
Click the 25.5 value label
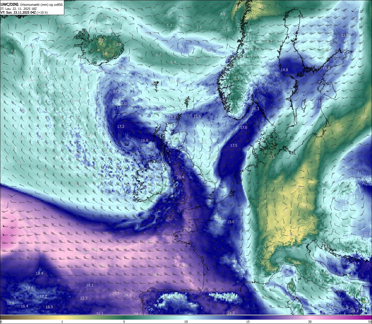click(116, 293)
